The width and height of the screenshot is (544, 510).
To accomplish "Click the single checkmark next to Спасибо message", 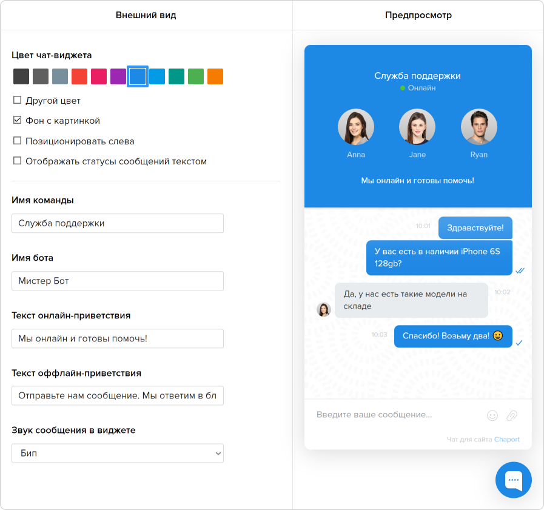I will [x=518, y=343].
